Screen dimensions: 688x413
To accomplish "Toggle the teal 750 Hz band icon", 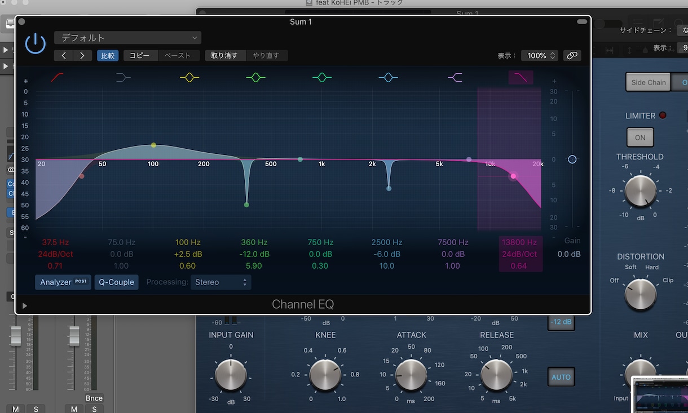I will tap(322, 77).
